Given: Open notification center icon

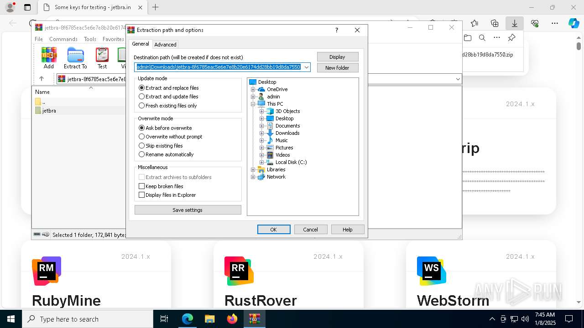Looking at the screenshot, I should [x=569, y=319].
